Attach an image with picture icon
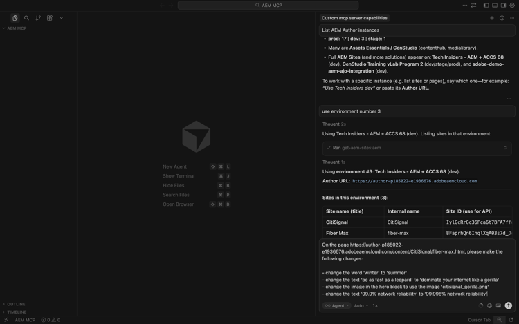Screen dimensions: 519x324 [x=498, y=306]
